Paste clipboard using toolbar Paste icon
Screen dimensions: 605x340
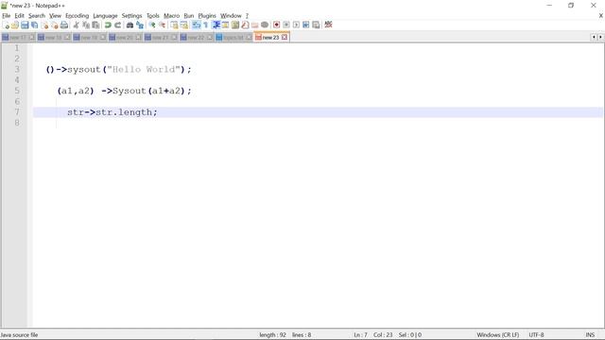point(95,25)
